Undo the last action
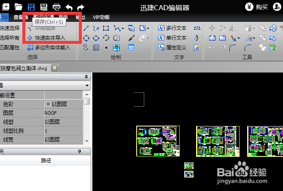The image size is (283, 191). coord(69,8)
